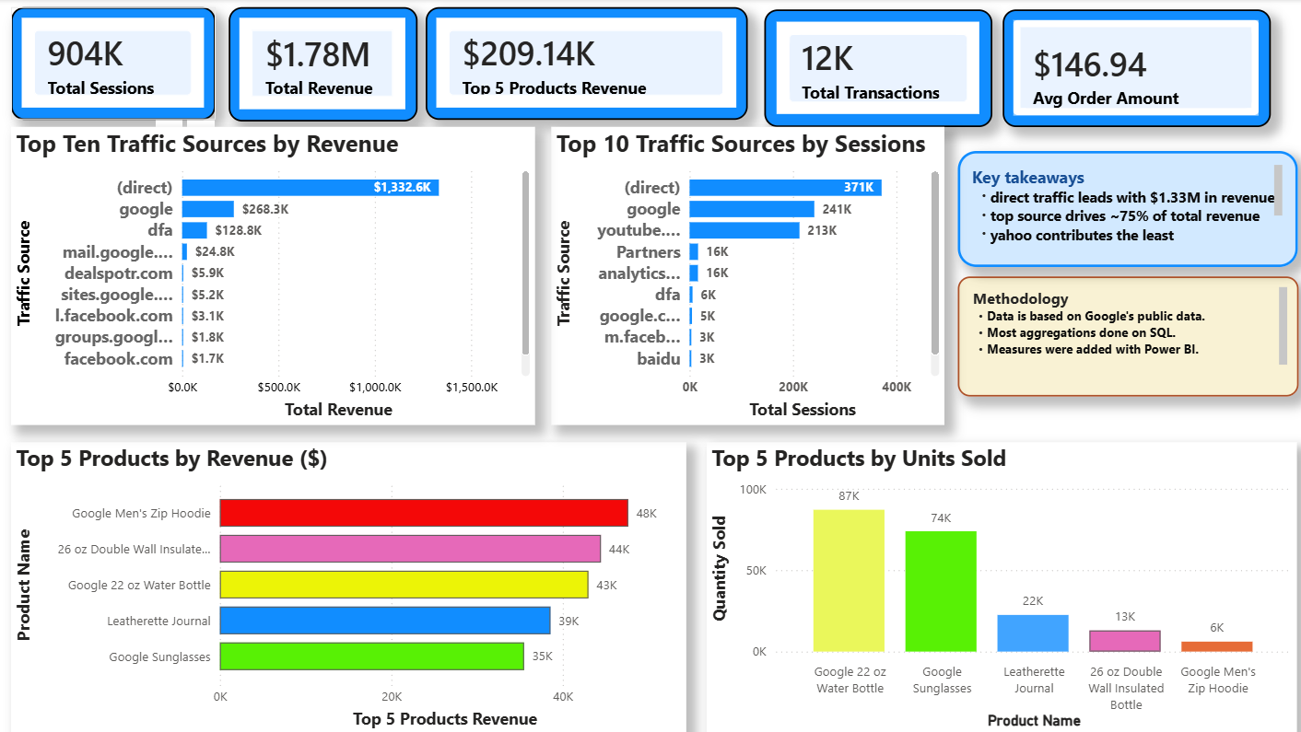
Task: Select the dfa revenue bar $128.8K
Action: point(194,230)
